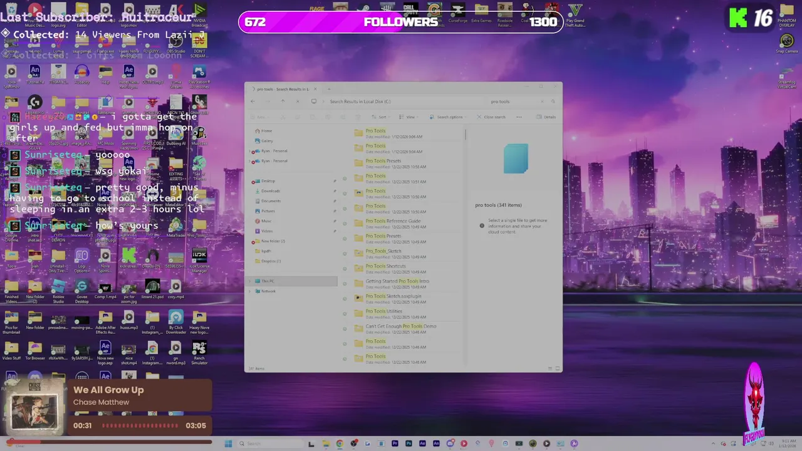Clear the 'pro tools' search box text
The image size is (802, 451).
(x=541, y=101)
